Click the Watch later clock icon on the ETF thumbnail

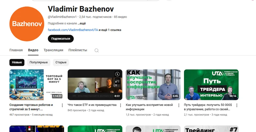[117, 74]
